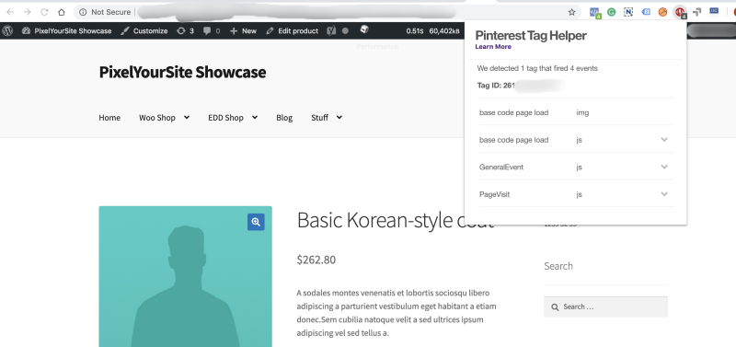Click the browser back arrow

[x=10, y=12]
